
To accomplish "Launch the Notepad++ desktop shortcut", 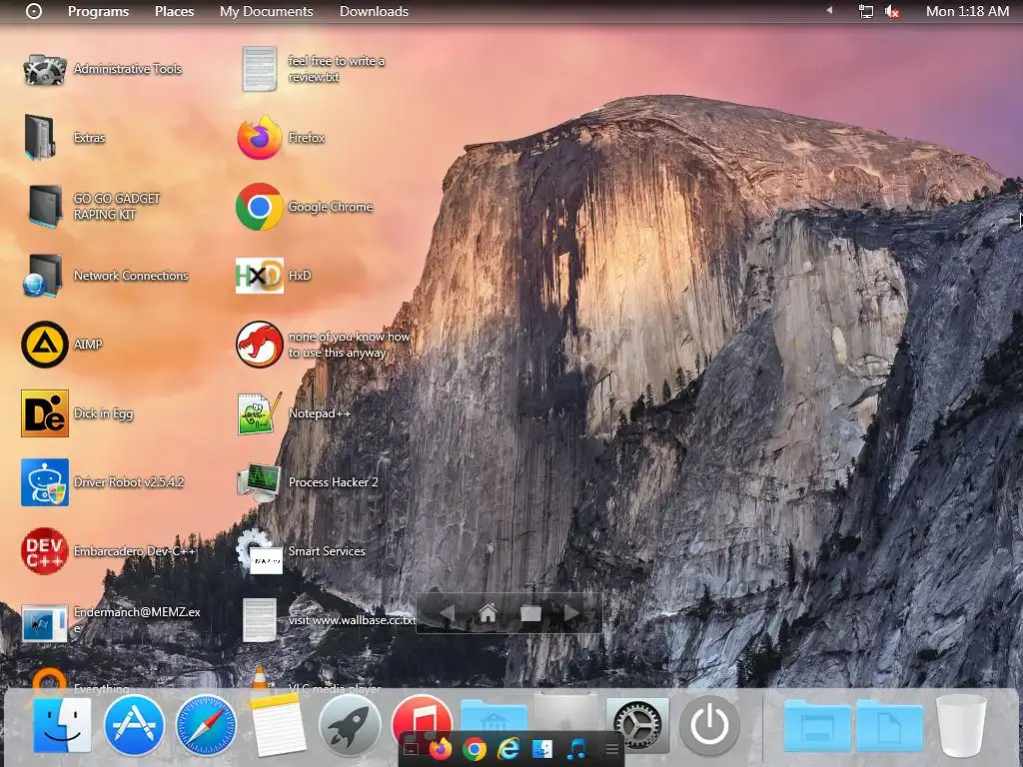I will click(260, 413).
